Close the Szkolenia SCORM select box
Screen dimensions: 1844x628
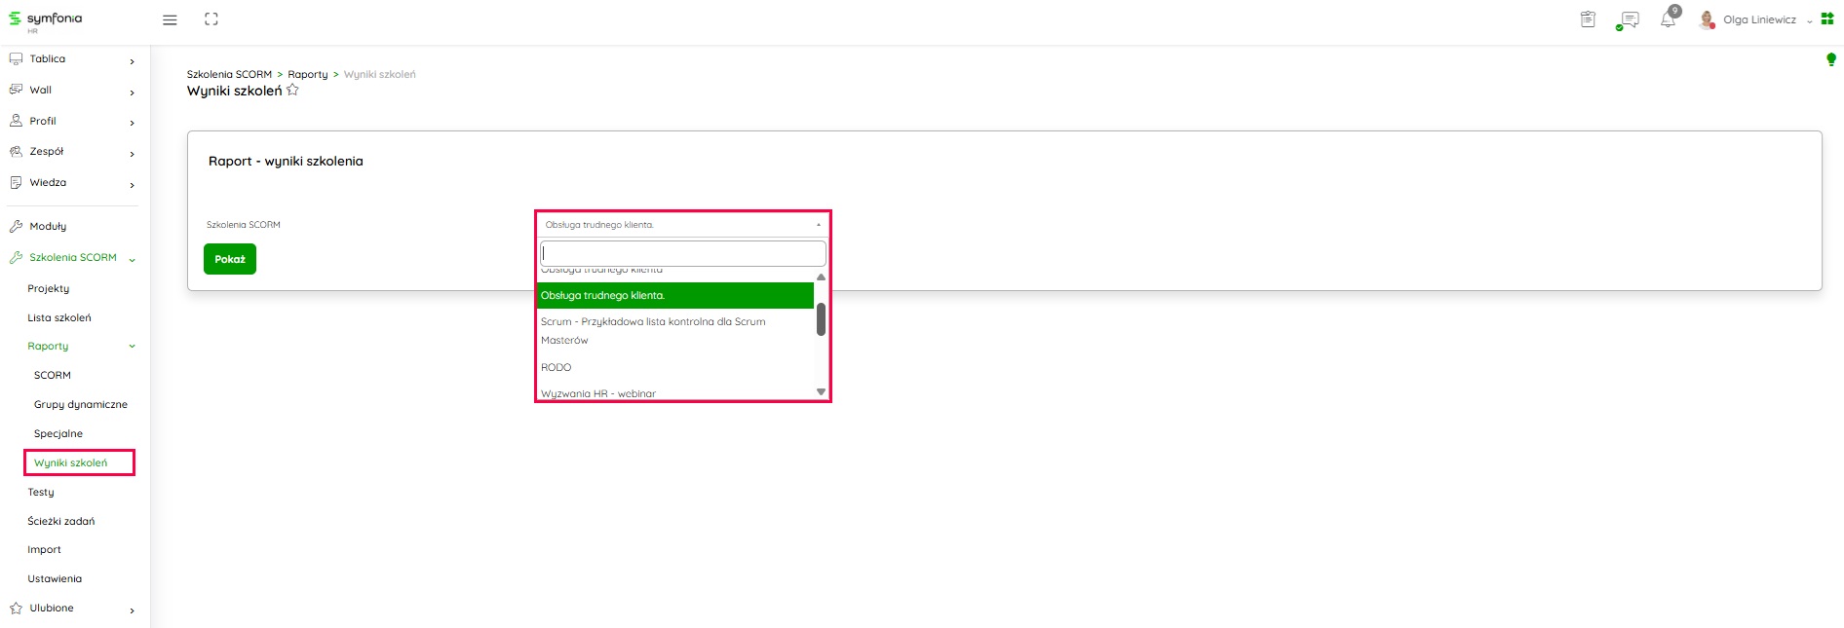click(682, 225)
